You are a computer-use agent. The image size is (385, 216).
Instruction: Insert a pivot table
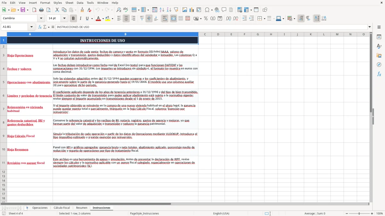(x=199, y=10)
